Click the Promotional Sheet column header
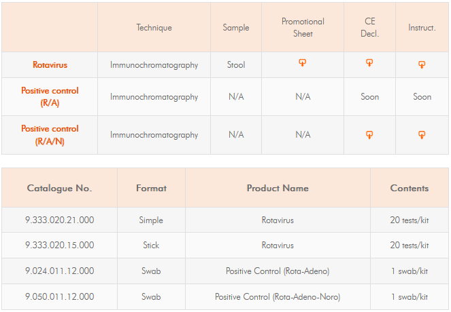The image size is (451, 312). 303,28
